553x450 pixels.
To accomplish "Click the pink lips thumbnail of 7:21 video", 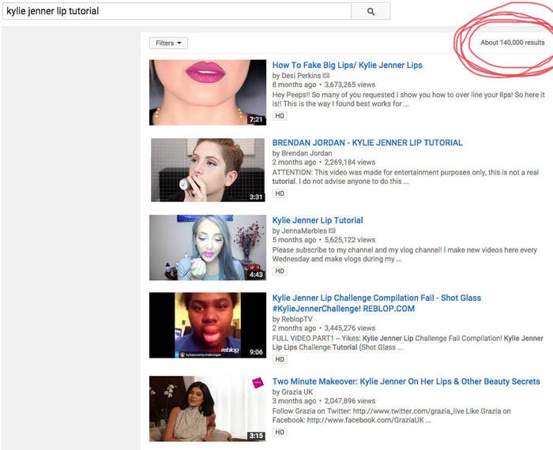I will click(x=208, y=92).
